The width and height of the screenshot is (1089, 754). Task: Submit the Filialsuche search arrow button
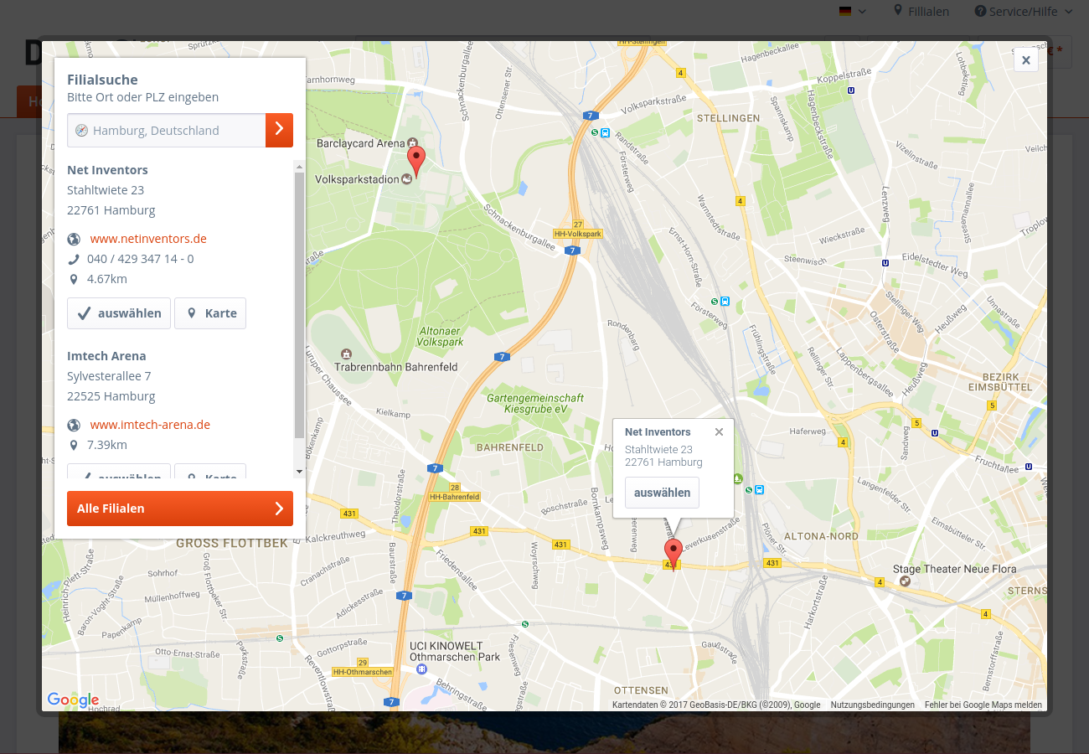click(279, 130)
